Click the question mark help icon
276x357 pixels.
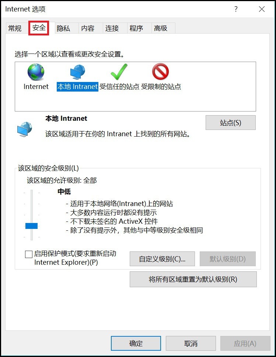236,9
